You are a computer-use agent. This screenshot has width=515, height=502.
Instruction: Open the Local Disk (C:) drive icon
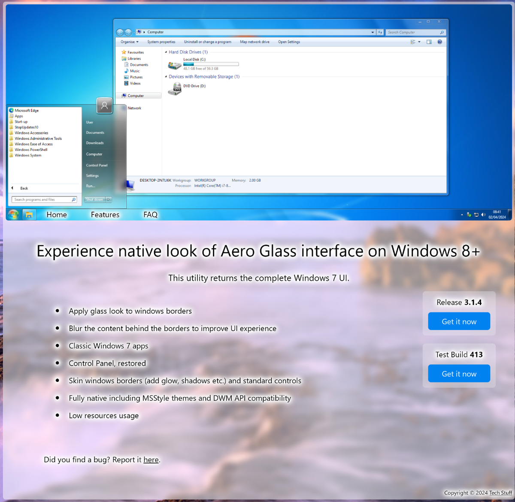pos(175,65)
